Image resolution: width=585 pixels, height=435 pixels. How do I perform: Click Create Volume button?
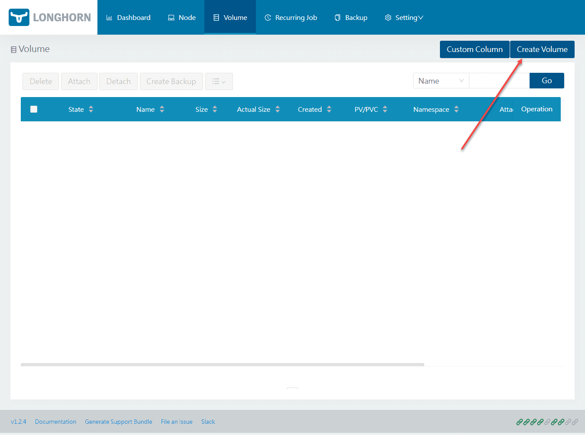coord(542,49)
